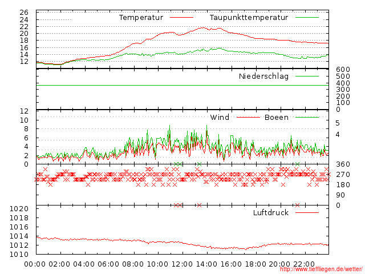Click the 1014 pressure axis value
Image resolution: width=365 pixels, height=274 pixels.
[19, 236]
